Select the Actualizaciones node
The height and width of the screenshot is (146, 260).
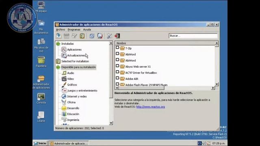click(76, 56)
